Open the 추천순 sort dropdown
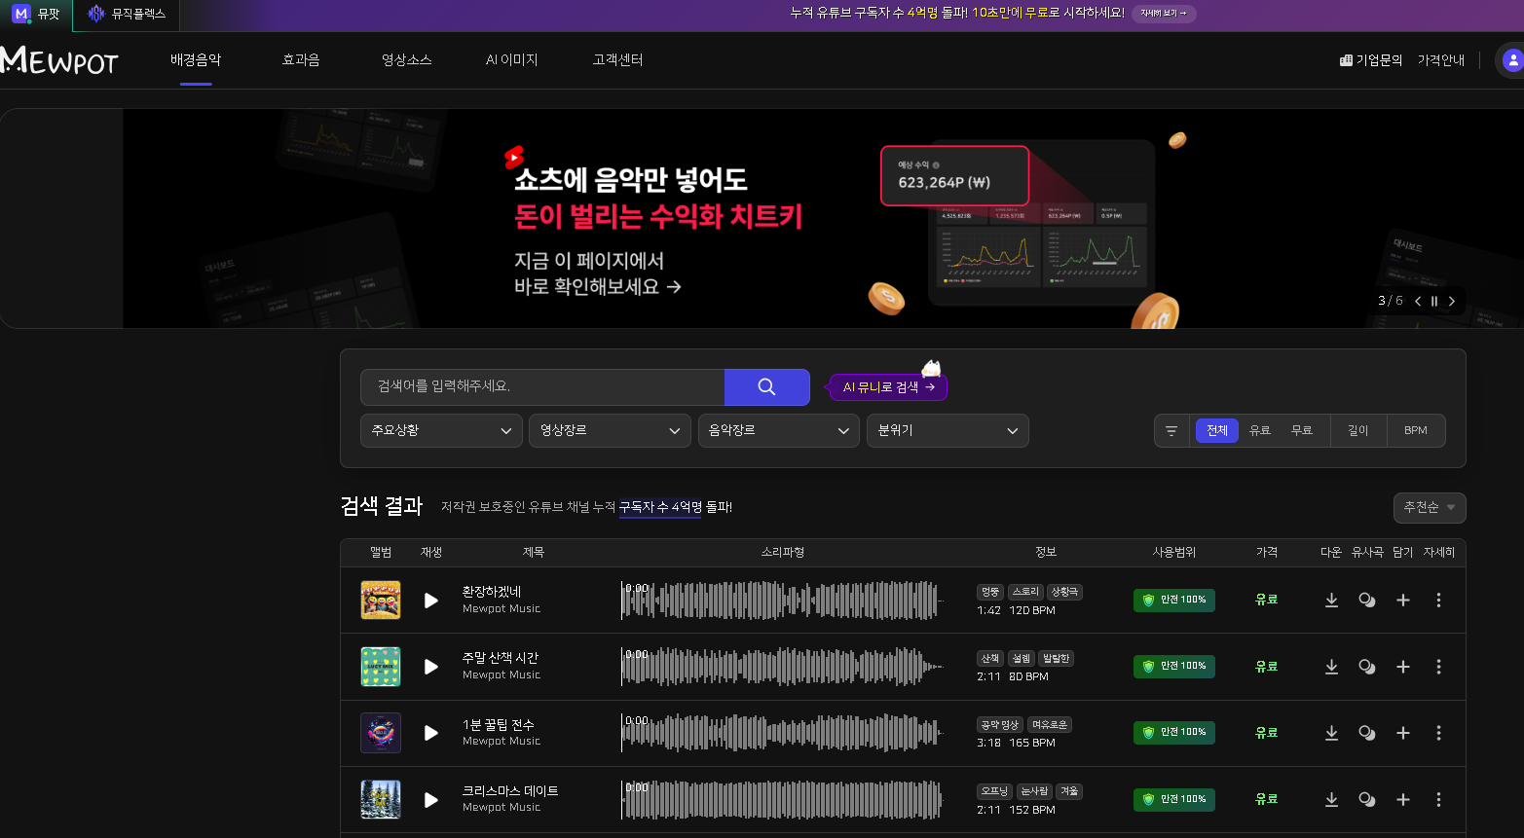 (1430, 508)
